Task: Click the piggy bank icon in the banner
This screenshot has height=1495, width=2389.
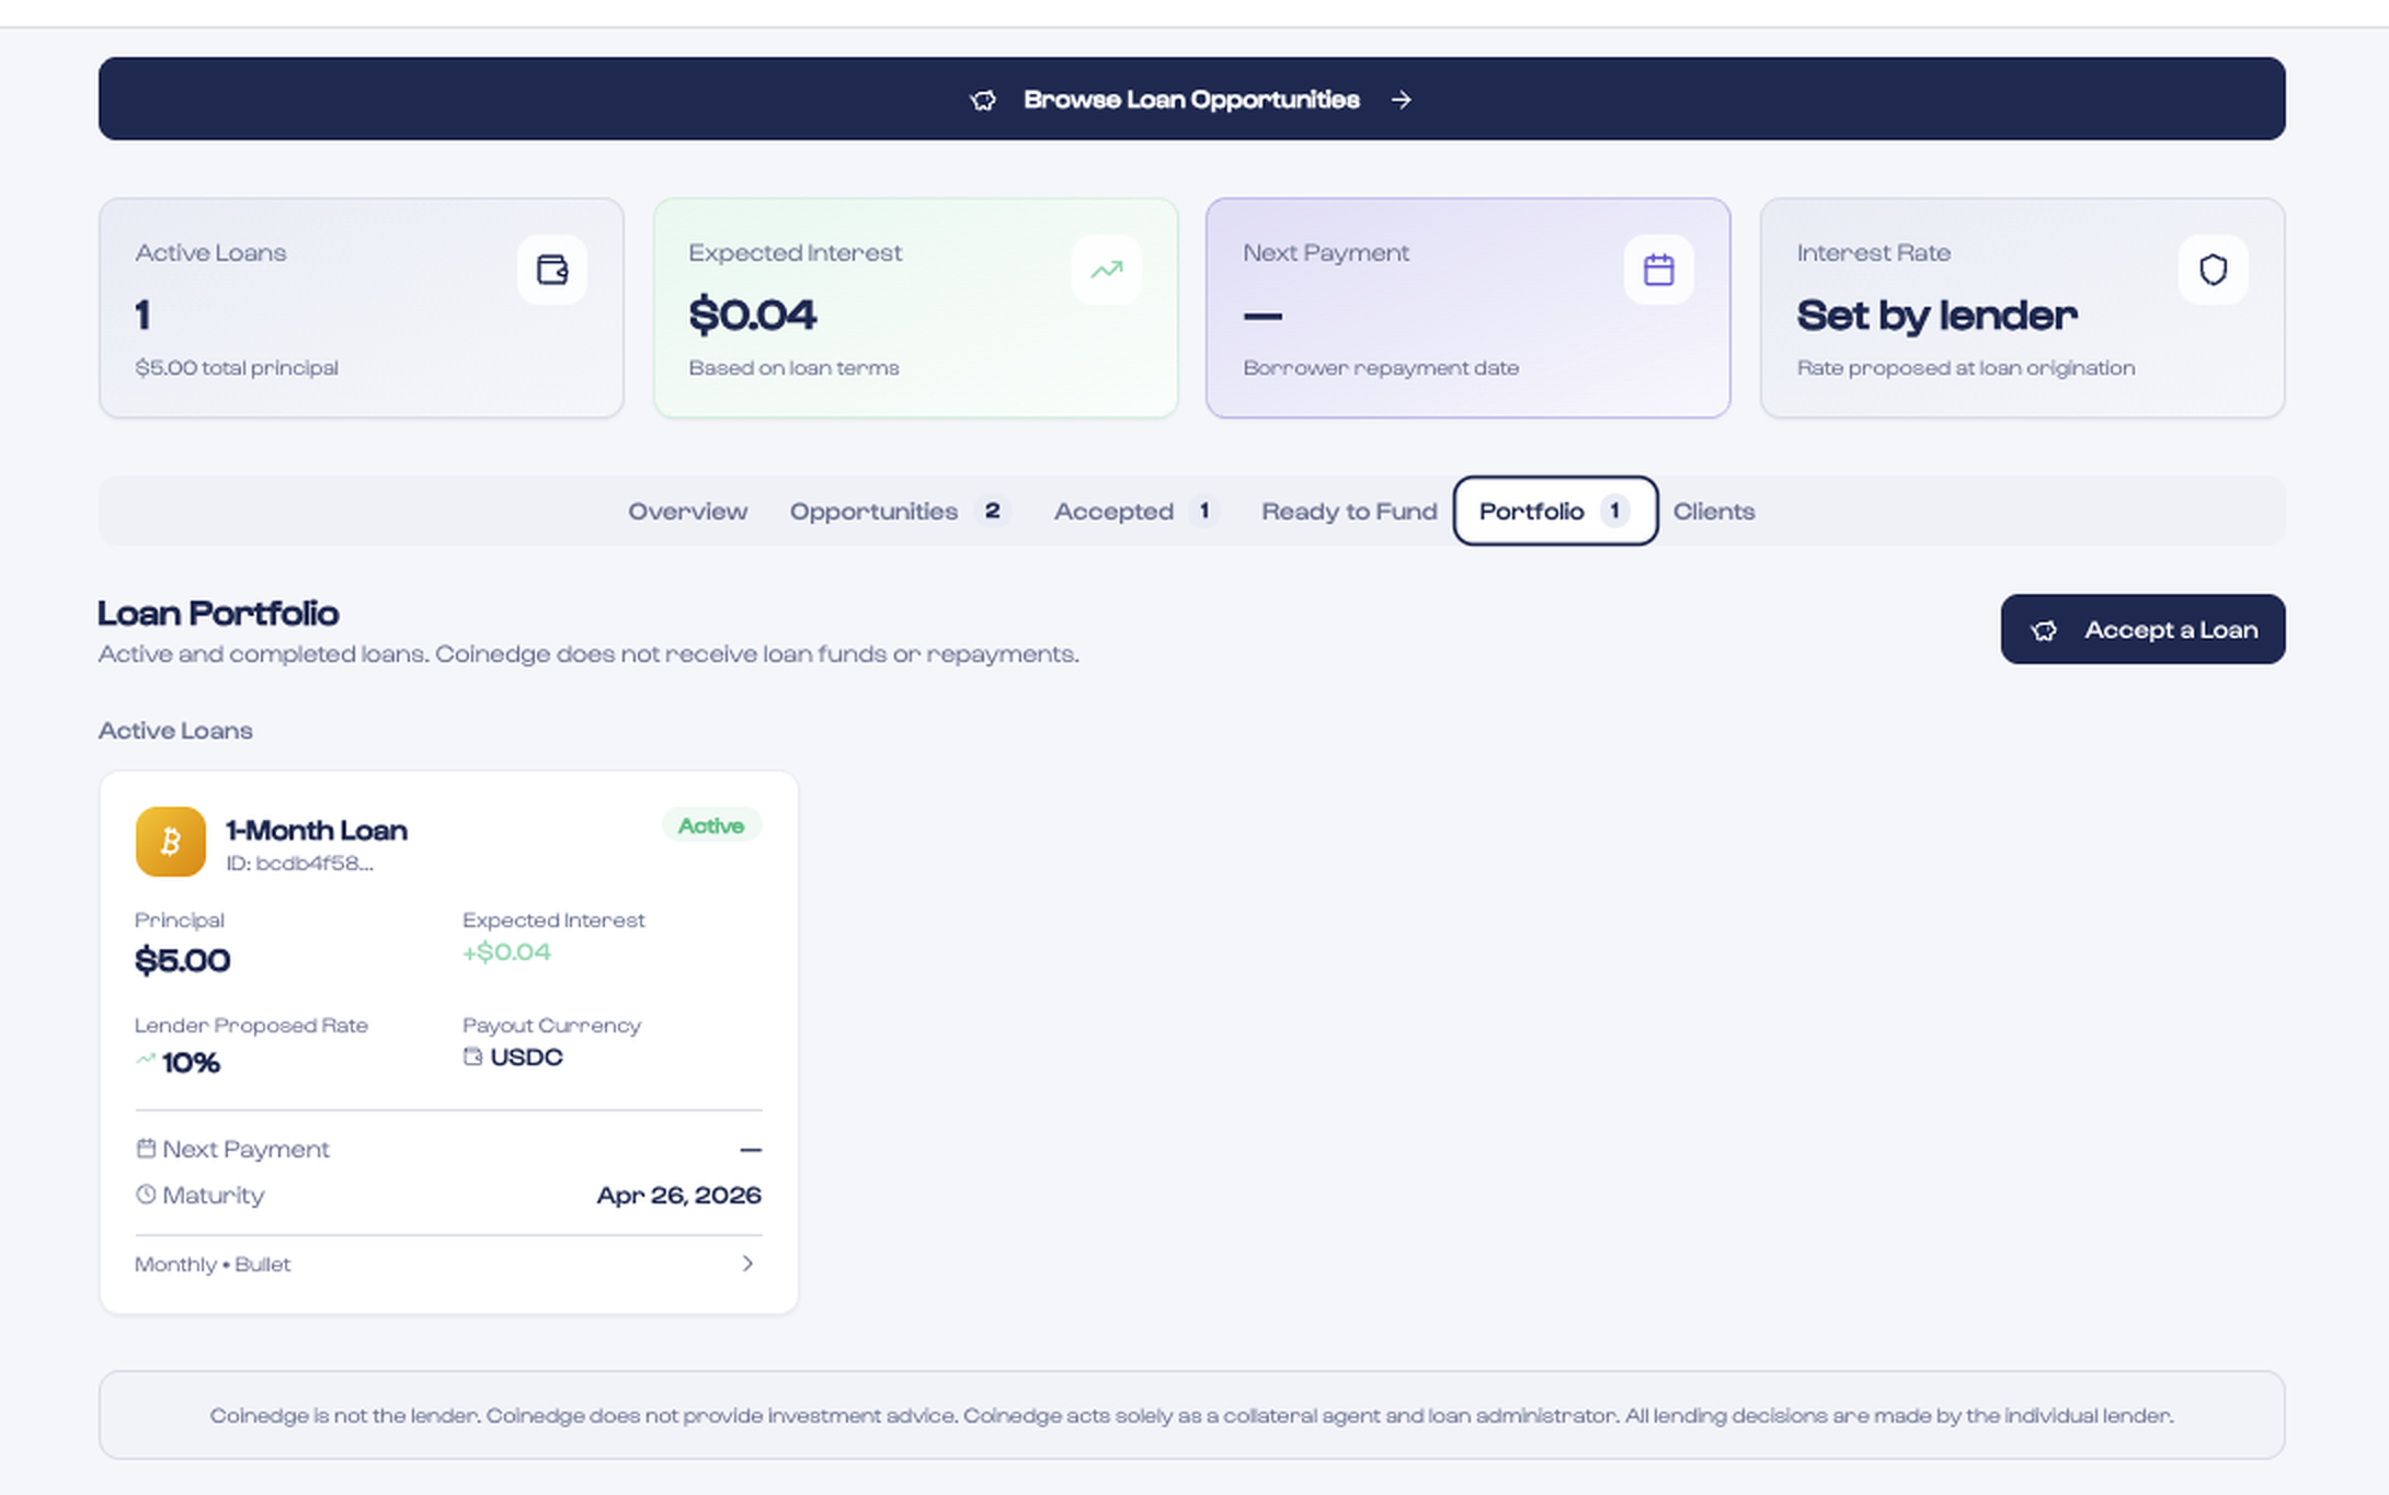Action: click(982, 100)
